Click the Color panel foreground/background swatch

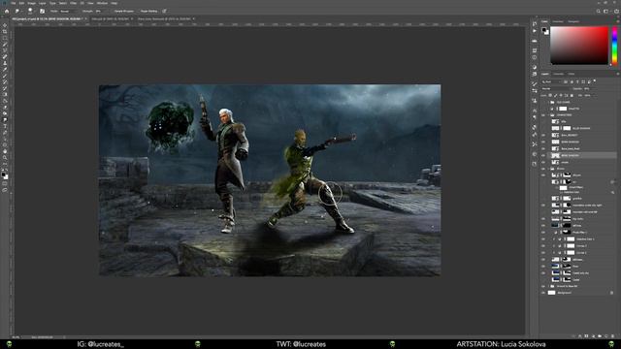click(544, 30)
